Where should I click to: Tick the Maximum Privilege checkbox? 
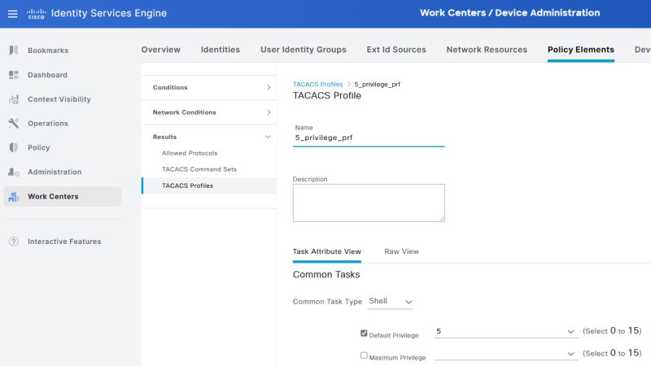coord(364,355)
